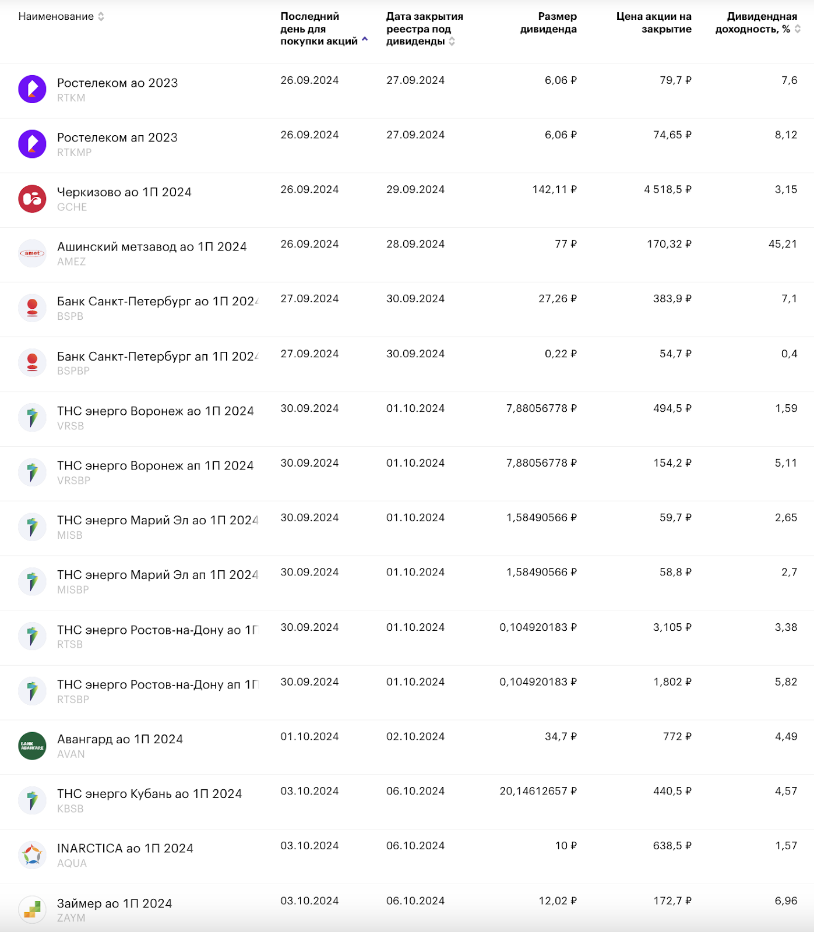Viewport: 814px width, 932px height.
Task: Click the RTSB Ростов-на-Дону logo
Action: click(x=32, y=637)
